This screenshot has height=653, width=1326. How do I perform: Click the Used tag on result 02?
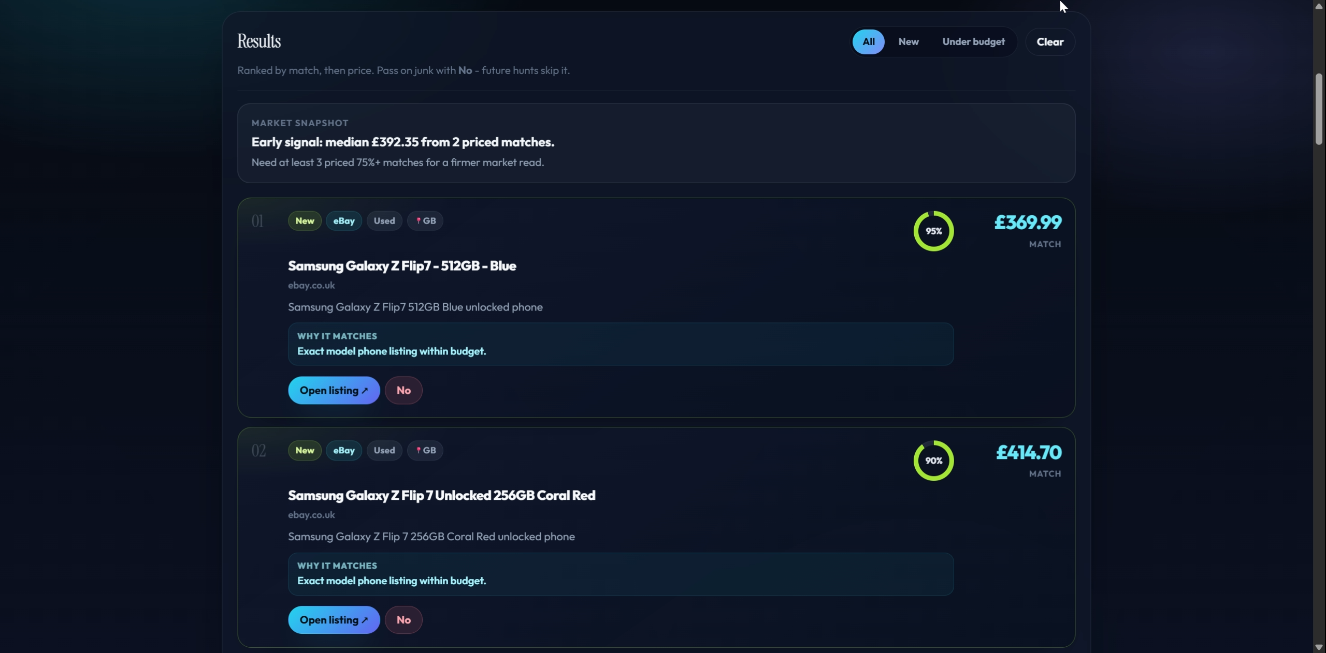(x=384, y=451)
